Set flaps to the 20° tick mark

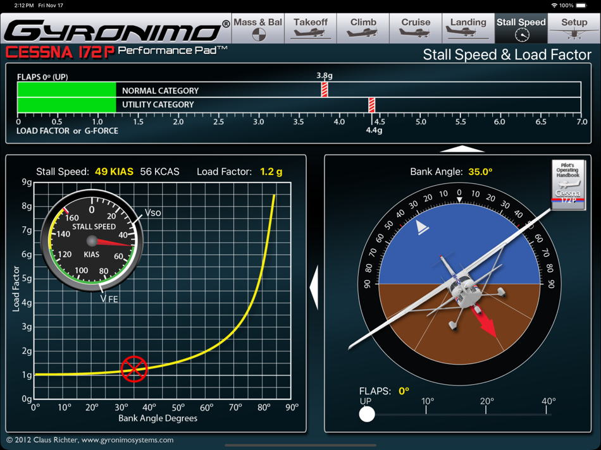click(x=486, y=410)
